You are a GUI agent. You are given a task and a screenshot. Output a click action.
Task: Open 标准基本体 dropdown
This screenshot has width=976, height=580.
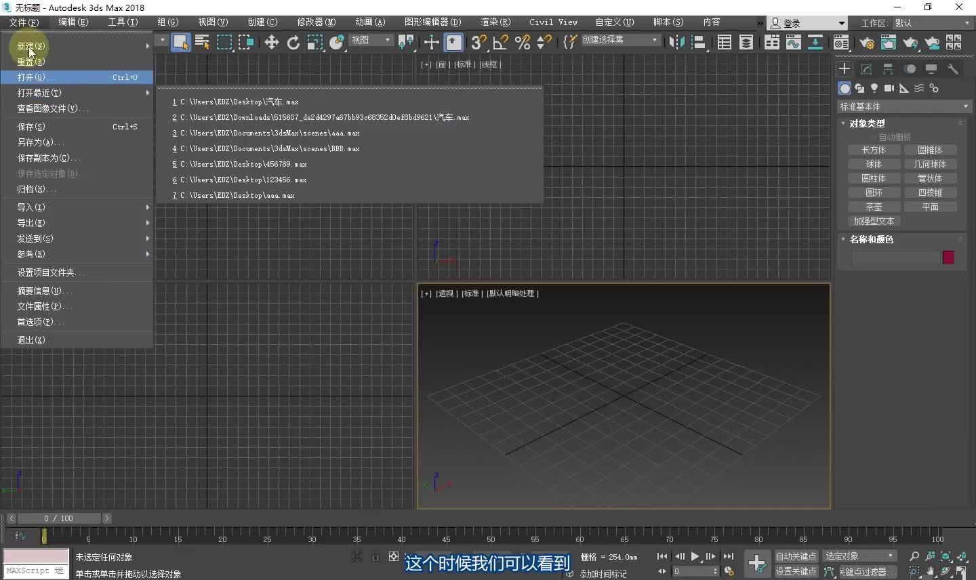click(x=905, y=106)
